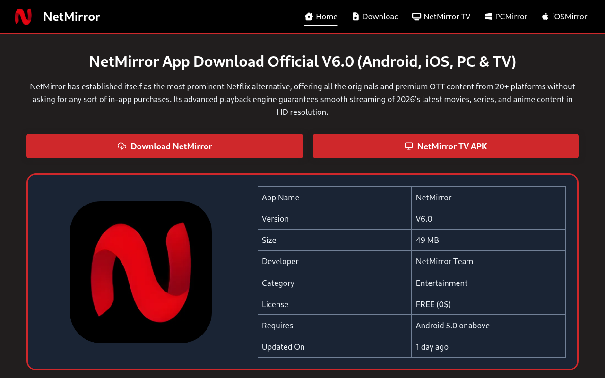Navigate to the PCMirror page
The height and width of the screenshot is (378, 605).
click(x=506, y=17)
